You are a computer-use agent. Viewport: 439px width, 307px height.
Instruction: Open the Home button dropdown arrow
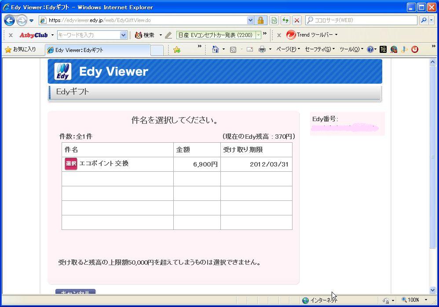coord(223,49)
